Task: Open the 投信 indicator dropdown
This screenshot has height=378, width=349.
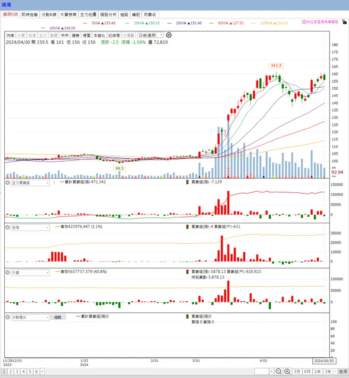Action: point(30,228)
